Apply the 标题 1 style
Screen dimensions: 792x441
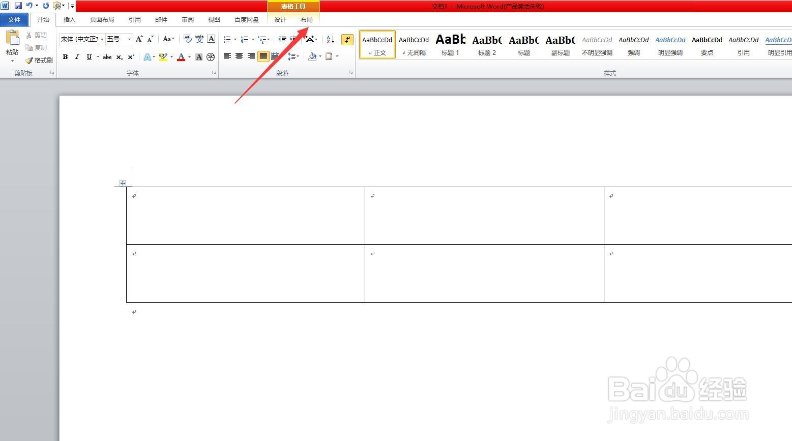point(450,45)
